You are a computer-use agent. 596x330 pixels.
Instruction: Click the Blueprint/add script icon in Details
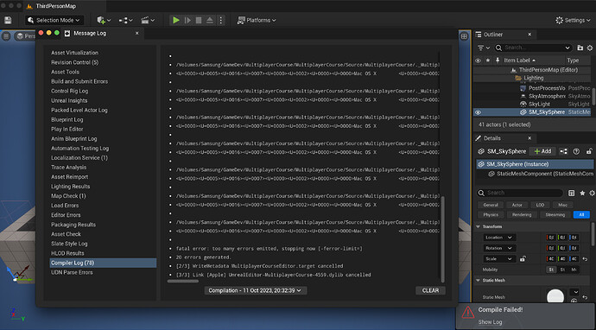[x=564, y=151]
